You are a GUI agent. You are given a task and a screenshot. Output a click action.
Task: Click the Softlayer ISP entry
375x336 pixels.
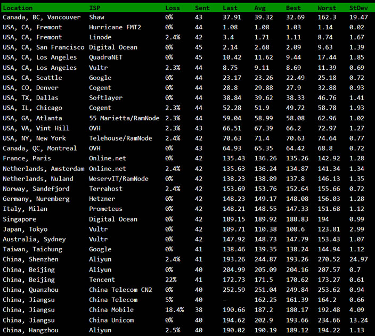click(x=105, y=98)
